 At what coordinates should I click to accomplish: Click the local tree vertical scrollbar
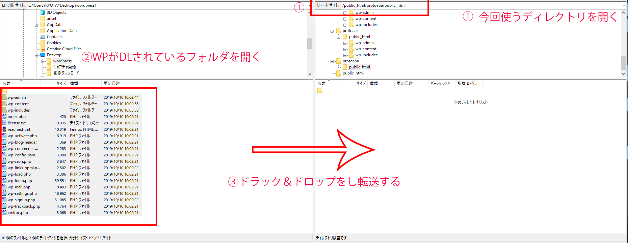pos(310,43)
